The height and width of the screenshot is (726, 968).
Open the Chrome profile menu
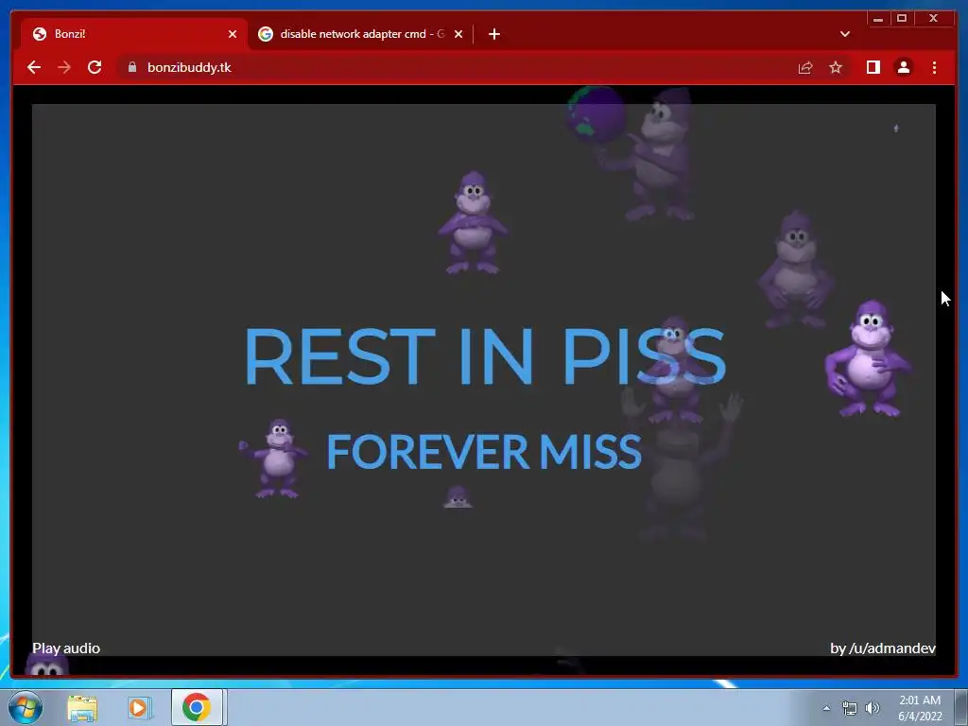coord(903,67)
